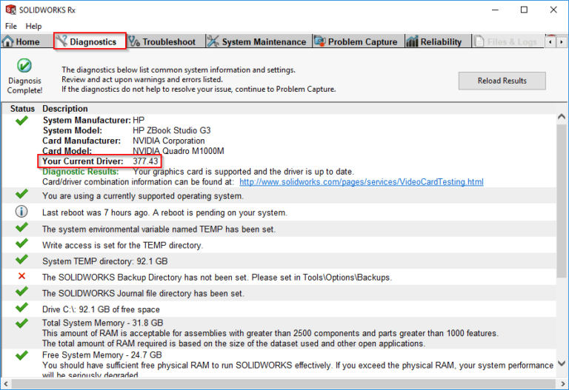The image size is (569, 390).
Task: Click the vertical scrollbar up arrow
Action: click(x=562, y=117)
